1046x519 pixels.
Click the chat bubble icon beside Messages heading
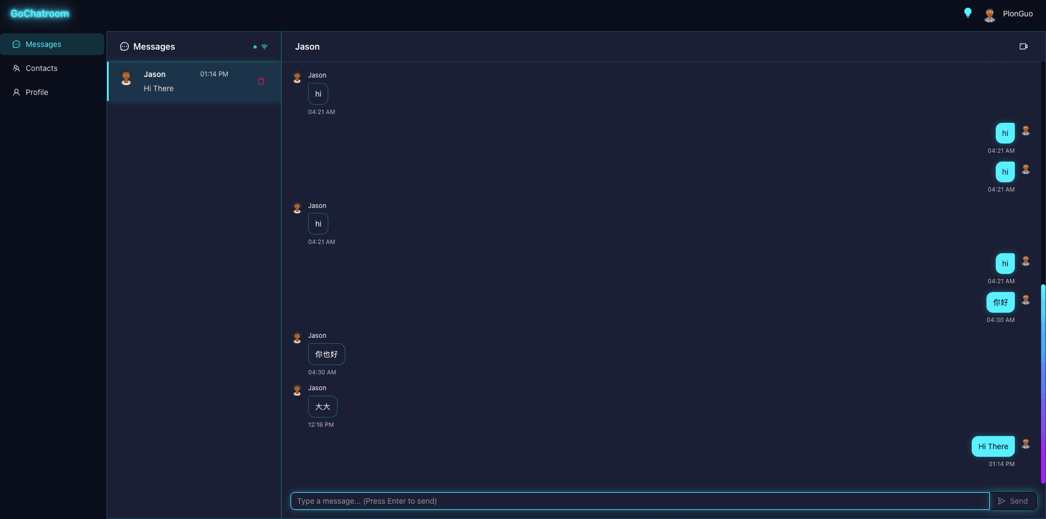coord(125,46)
